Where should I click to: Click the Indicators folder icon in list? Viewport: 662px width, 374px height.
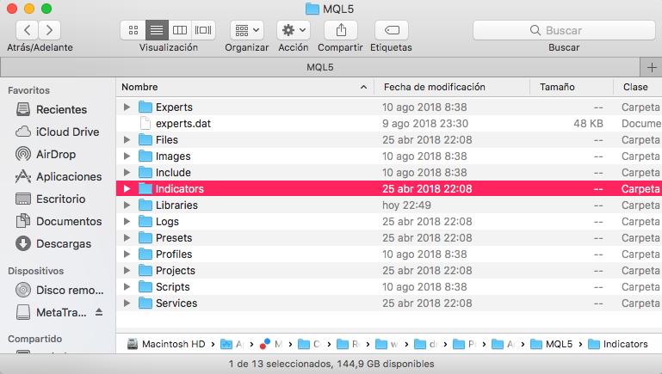pos(145,188)
